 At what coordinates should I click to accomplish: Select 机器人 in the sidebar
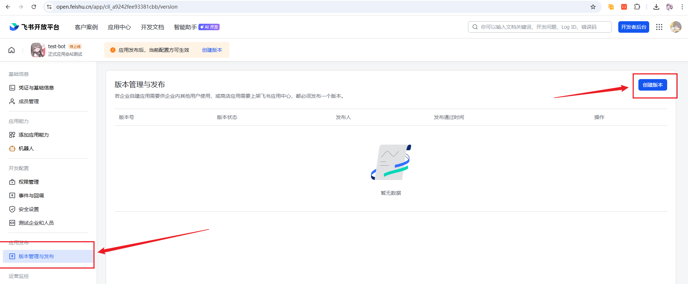tap(26, 148)
